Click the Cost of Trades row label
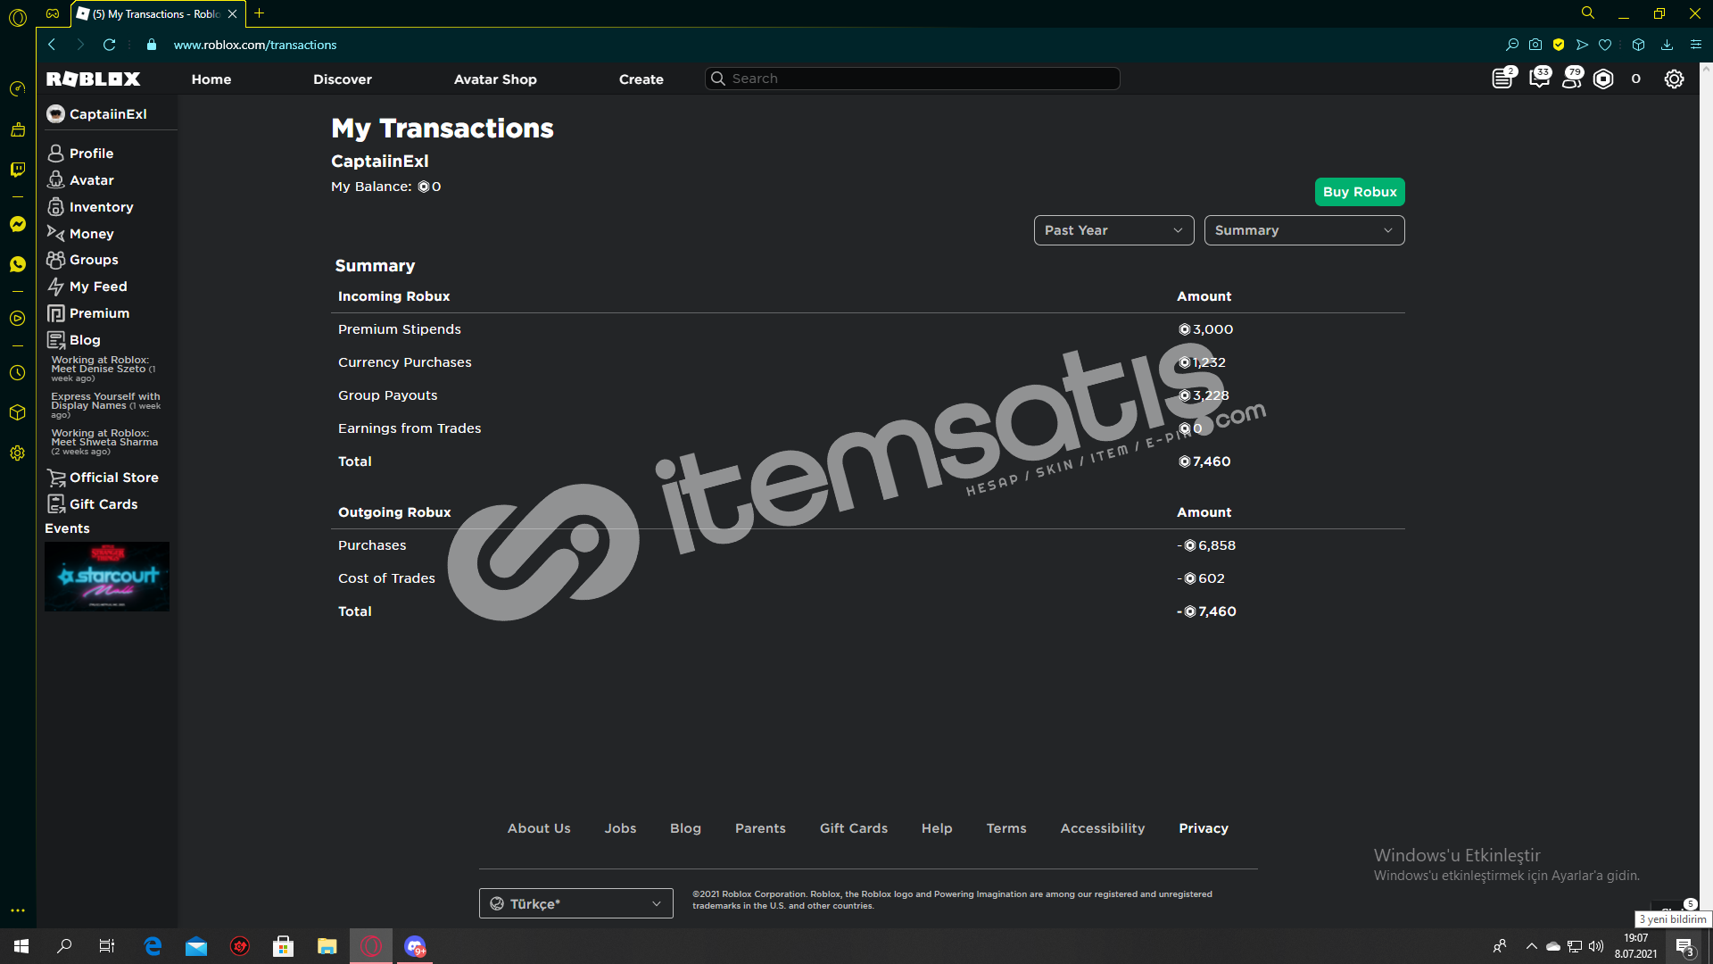This screenshot has height=964, width=1713. tap(386, 578)
